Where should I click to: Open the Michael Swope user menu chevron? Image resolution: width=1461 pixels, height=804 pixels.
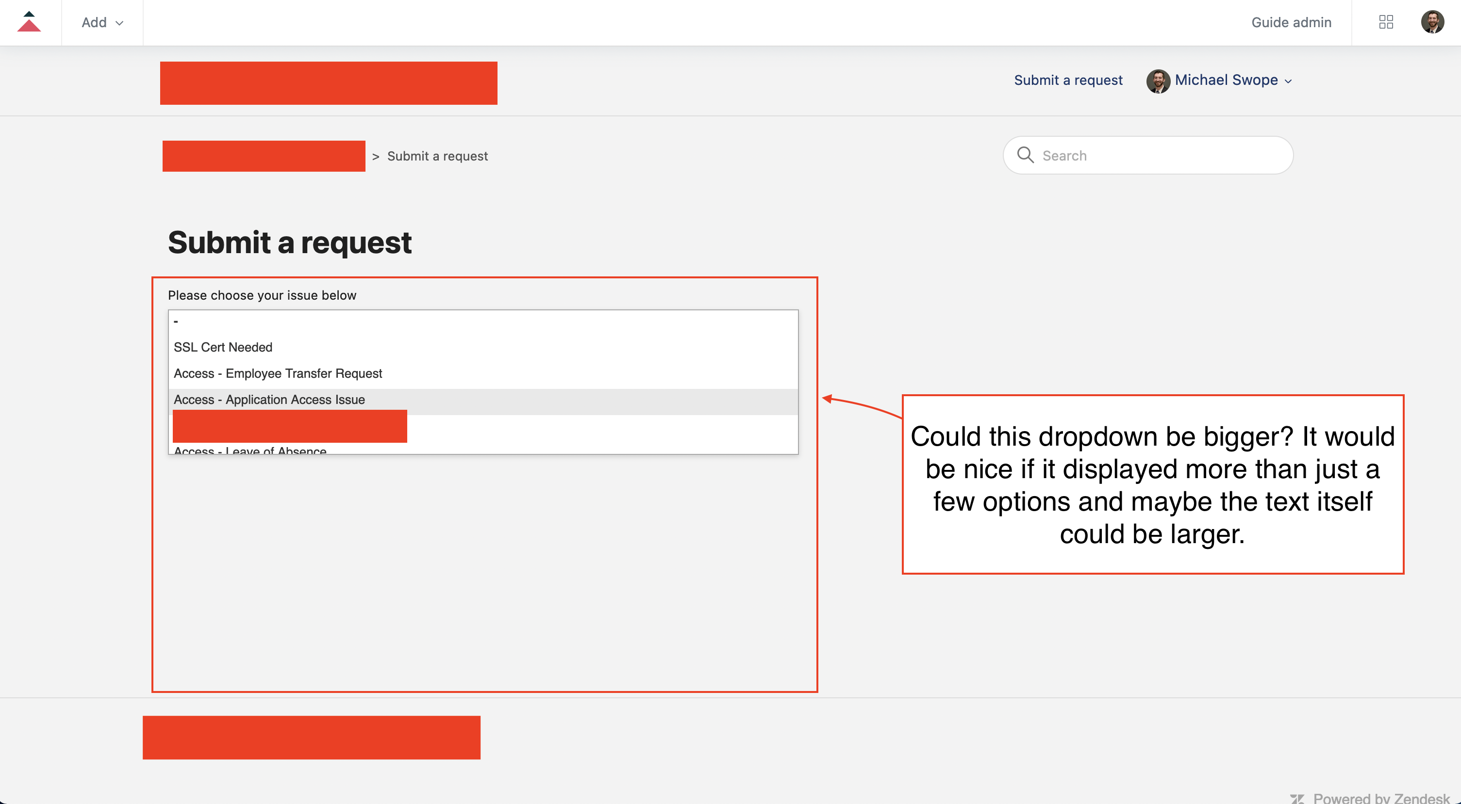tap(1288, 81)
